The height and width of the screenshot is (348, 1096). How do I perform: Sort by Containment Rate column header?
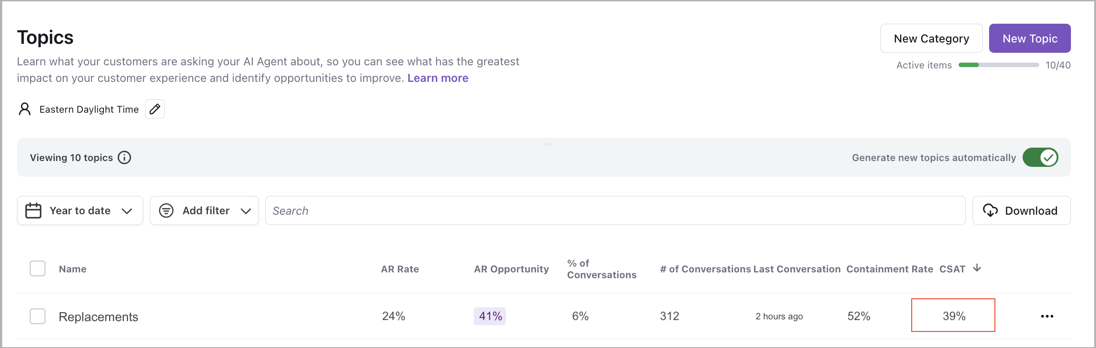[x=889, y=269]
